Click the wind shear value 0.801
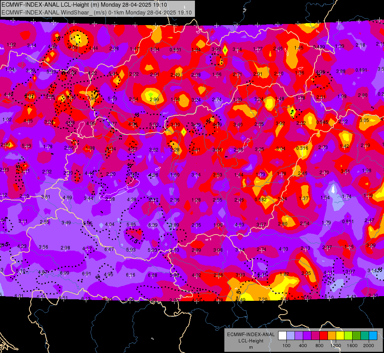This screenshot has width=384, height=353. (x=175, y=50)
